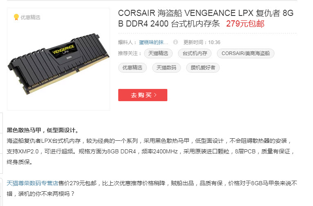
Task: Click the 蛋糕味的抹... author link
Action: point(153,42)
